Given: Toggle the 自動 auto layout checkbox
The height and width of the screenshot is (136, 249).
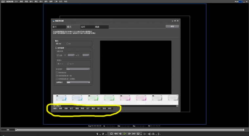Looking at the screenshot, I should pos(58,55).
